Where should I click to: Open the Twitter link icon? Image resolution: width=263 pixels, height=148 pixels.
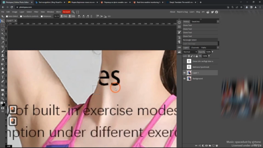tap(212, 12)
